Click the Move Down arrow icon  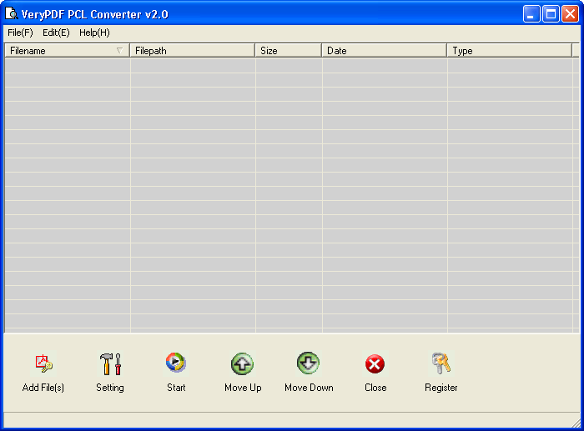309,363
